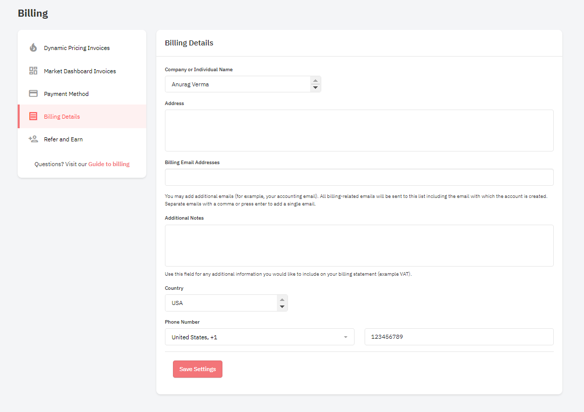Click the credit card icon beside Payment Method
584x412 pixels.
(x=33, y=93)
